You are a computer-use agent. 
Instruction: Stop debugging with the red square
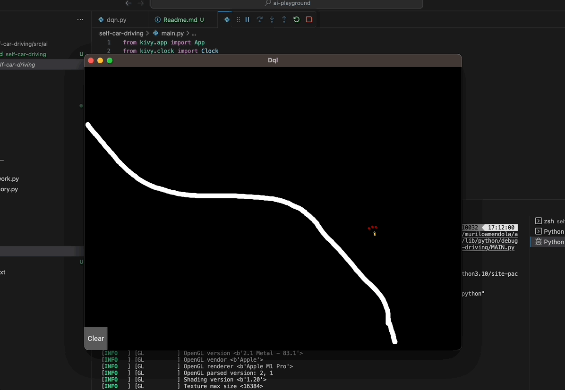[308, 19]
